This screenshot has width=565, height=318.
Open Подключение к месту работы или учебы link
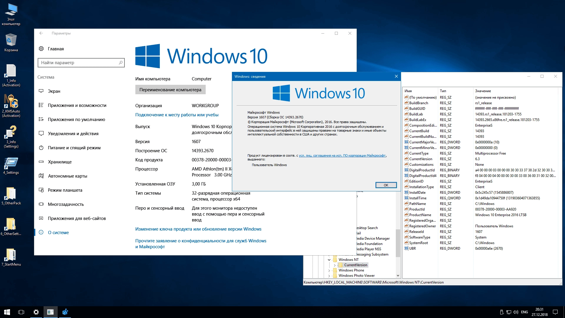point(177,115)
